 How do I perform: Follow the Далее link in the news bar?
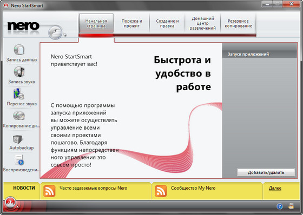point(275,188)
